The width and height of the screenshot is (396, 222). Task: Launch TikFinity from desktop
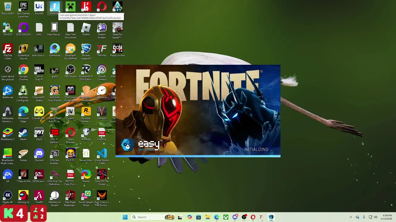tap(102, 50)
